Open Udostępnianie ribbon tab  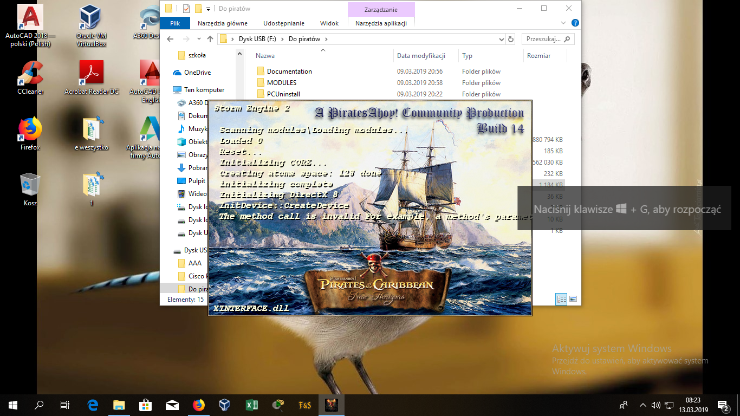click(x=284, y=23)
